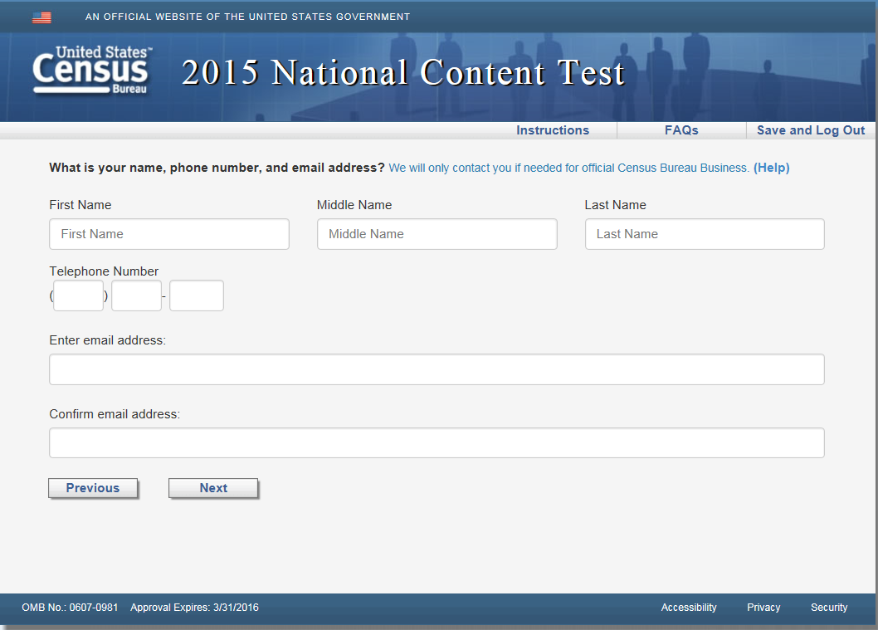Visit the Security footer link

(828, 608)
